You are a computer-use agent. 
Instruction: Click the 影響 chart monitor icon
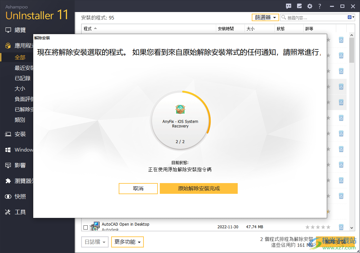click(8, 165)
